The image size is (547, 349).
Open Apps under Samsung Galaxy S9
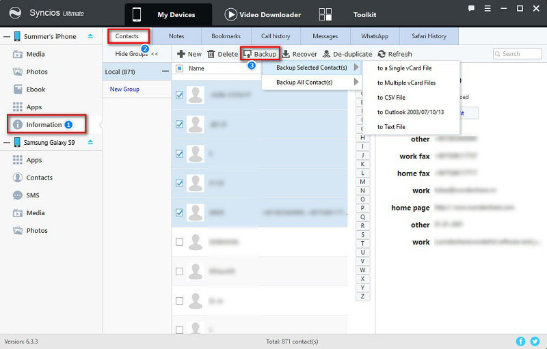pos(27,160)
